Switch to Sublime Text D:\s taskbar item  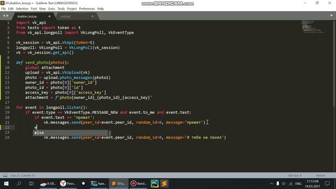[119, 184]
